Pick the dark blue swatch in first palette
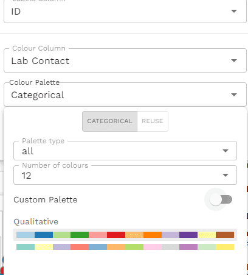 pyautogui.click(x=44, y=235)
